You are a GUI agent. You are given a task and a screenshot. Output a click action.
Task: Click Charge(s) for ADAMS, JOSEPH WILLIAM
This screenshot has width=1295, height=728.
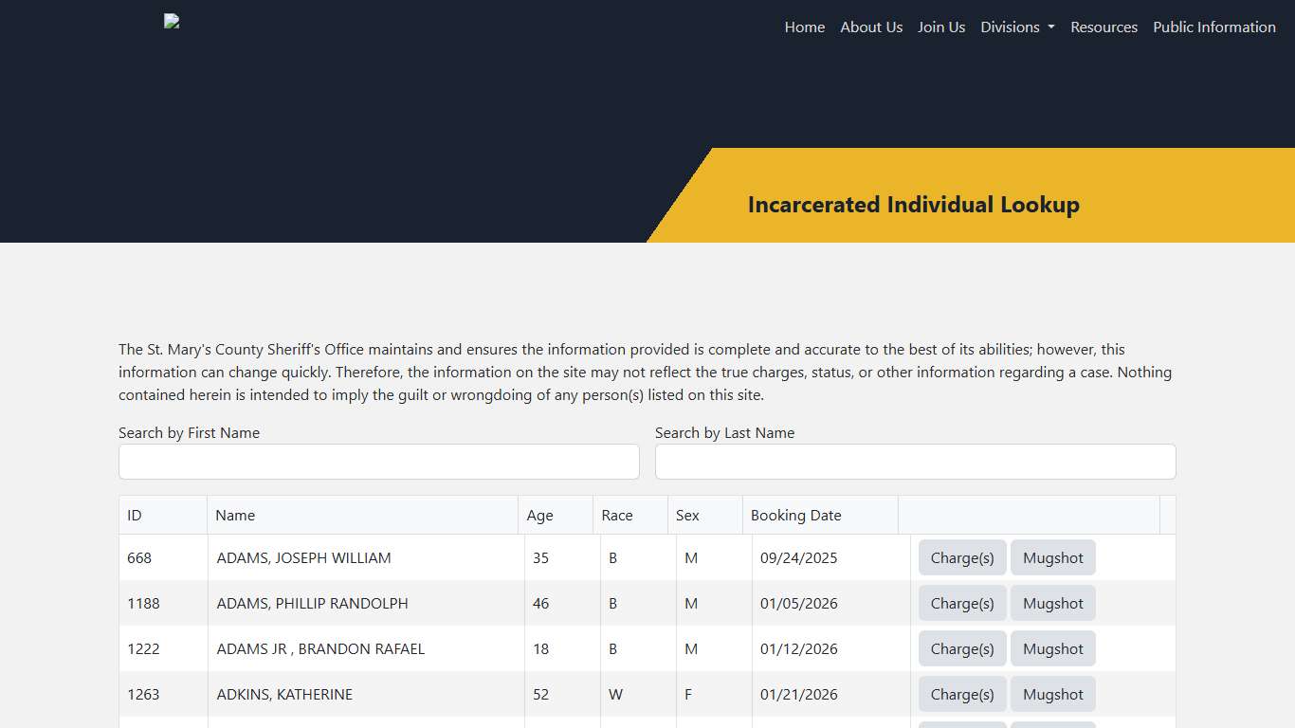[x=961, y=557]
